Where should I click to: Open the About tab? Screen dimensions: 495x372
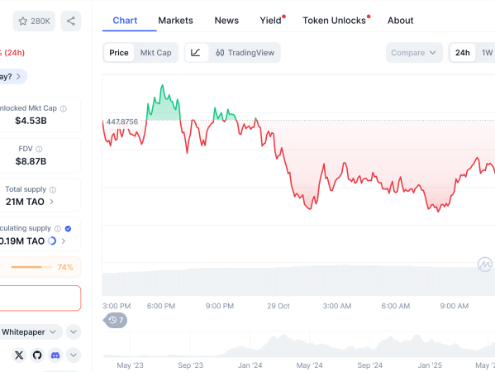tap(400, 21)
